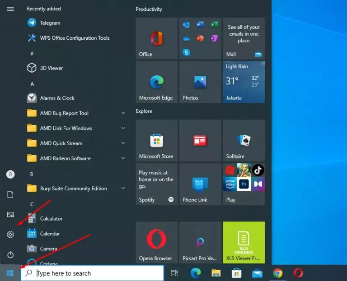The height and width of the screenshot is (281, 347).
Task: Open the Microsoft Store tile
Action: (157, 141)
